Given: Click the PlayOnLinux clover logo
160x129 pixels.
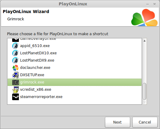Looking at the screenshot, I should [x=144, y=17].
